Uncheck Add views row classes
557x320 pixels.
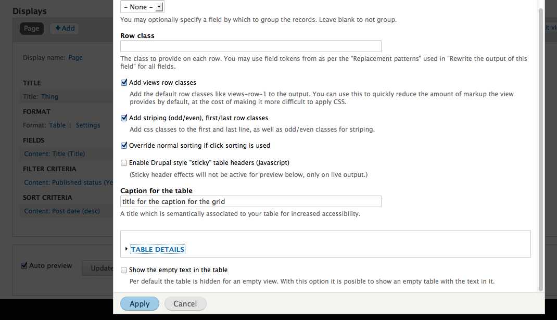pyautogui.click(x=124, y=82)
